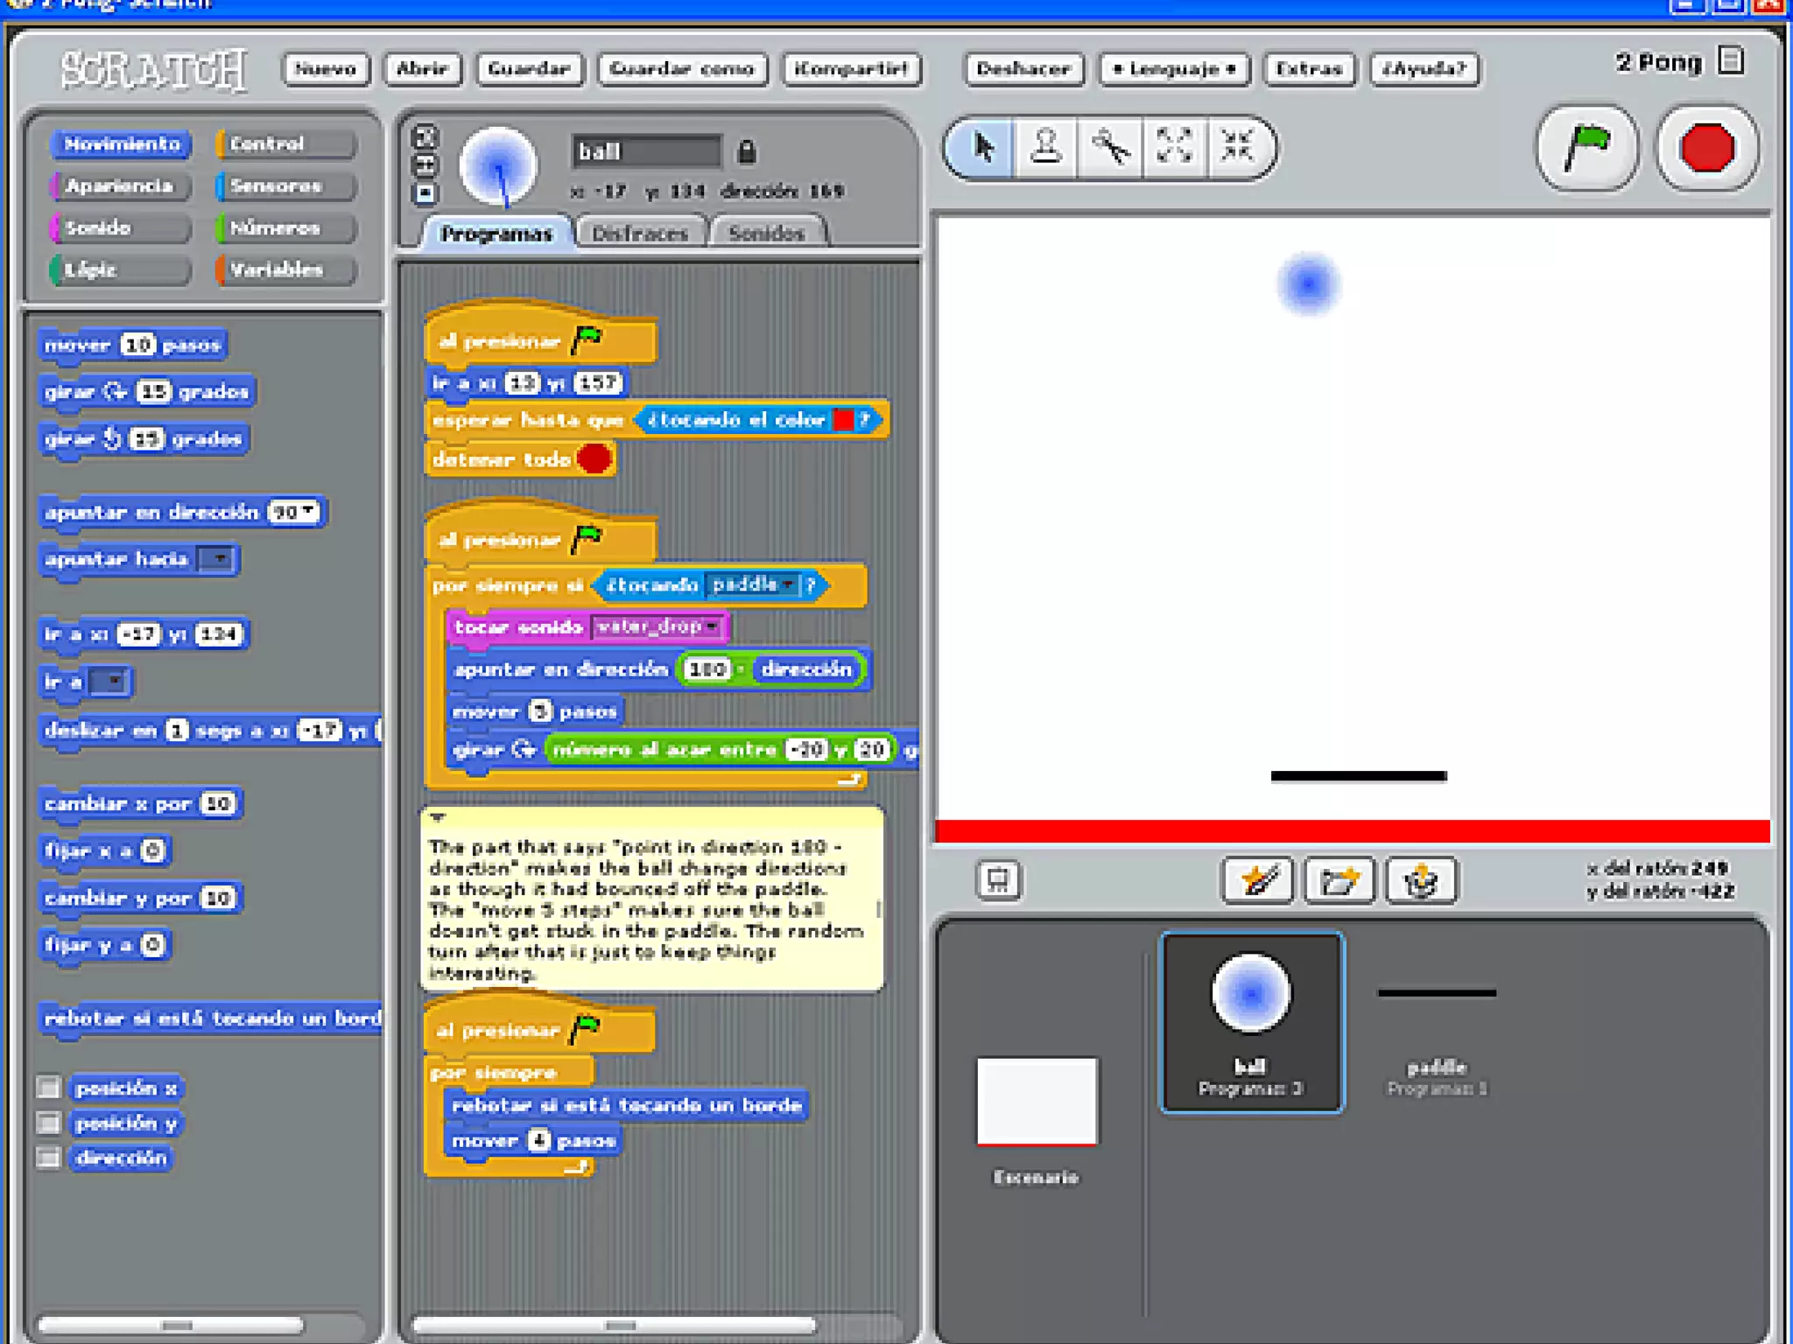Get a surprise sprite
The image size is (1793, 1344).
tap(1421, 880)
